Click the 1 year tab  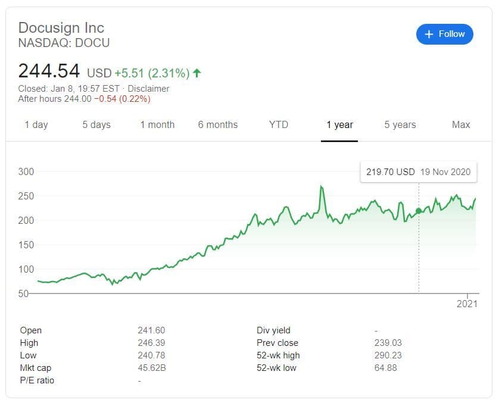coord(339,125)
